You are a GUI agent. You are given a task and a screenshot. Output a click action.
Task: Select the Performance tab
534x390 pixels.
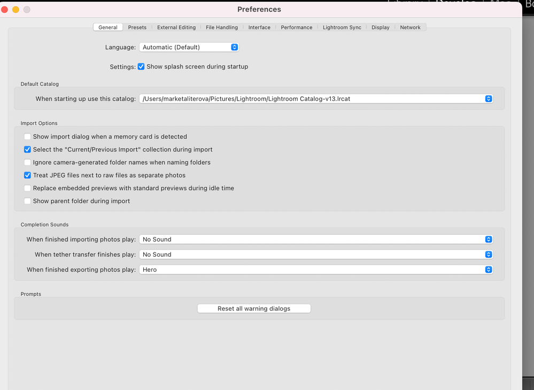click(296, 27)
